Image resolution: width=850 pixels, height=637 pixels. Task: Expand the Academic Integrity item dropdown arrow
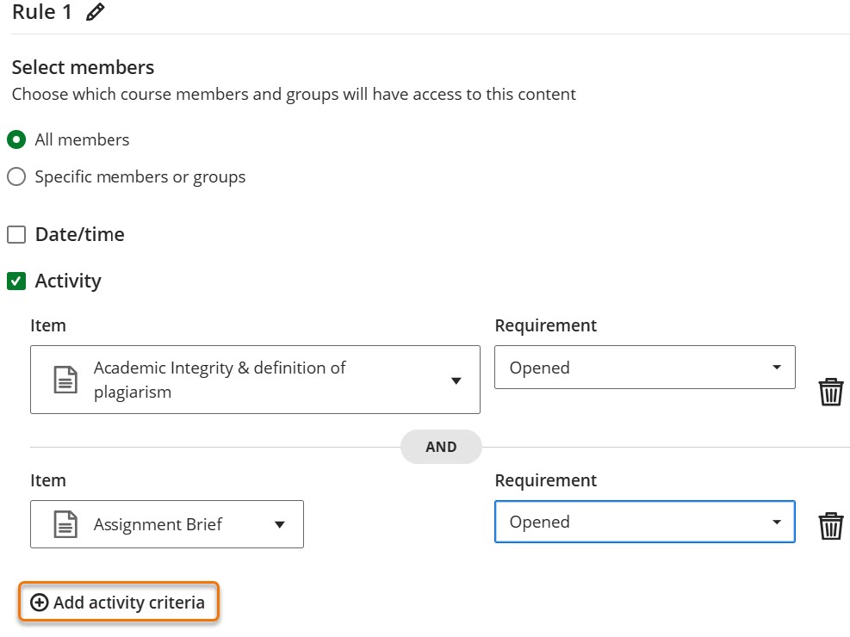pos(456,380)
